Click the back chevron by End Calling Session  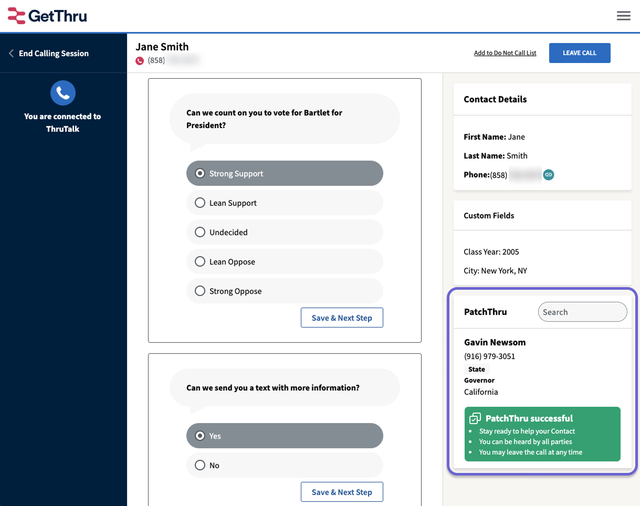11,54
